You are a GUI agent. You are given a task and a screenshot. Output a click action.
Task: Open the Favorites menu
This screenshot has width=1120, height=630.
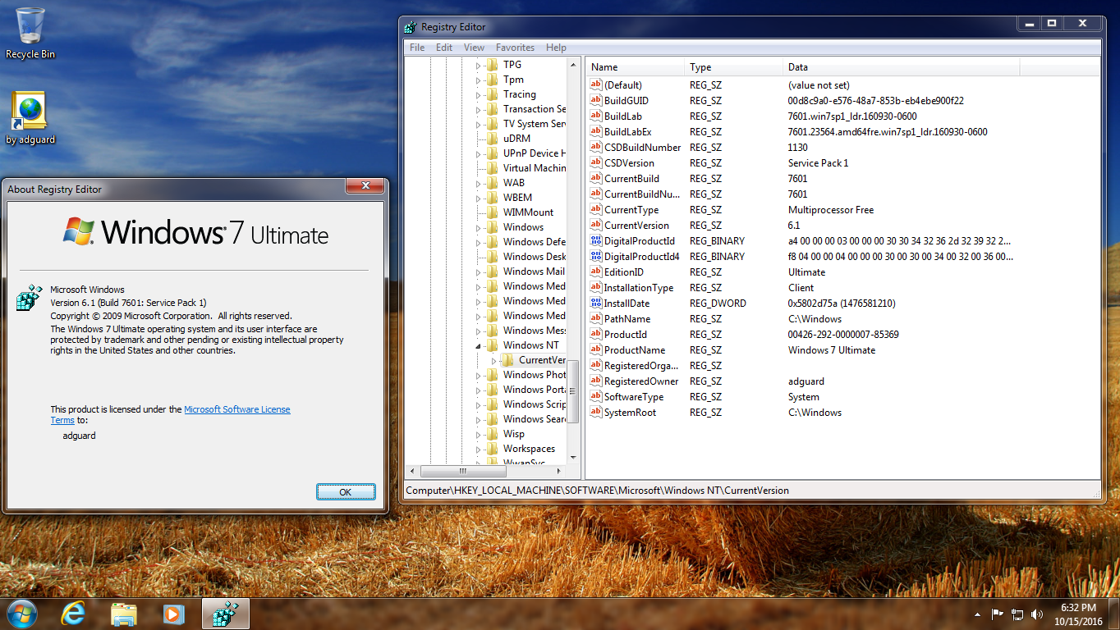click(x=515, y=48)
